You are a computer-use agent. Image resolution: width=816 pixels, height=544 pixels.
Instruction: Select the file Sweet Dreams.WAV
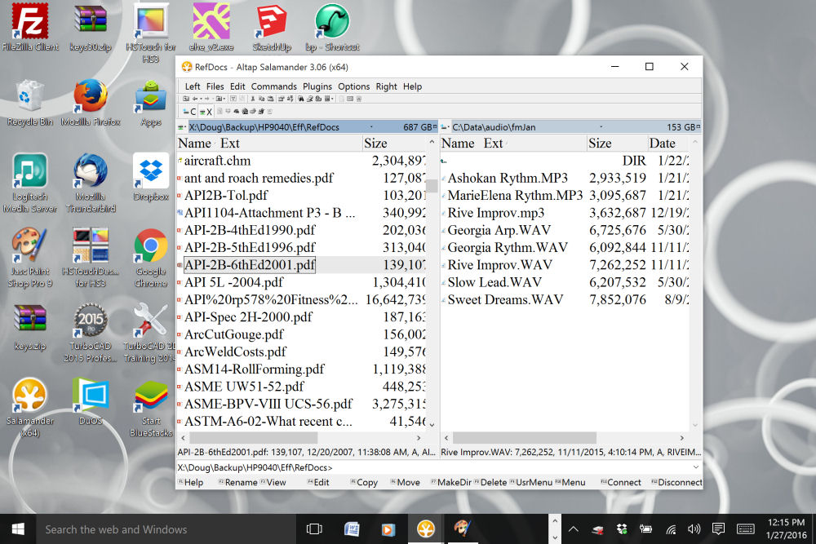(x=505, y=299)
